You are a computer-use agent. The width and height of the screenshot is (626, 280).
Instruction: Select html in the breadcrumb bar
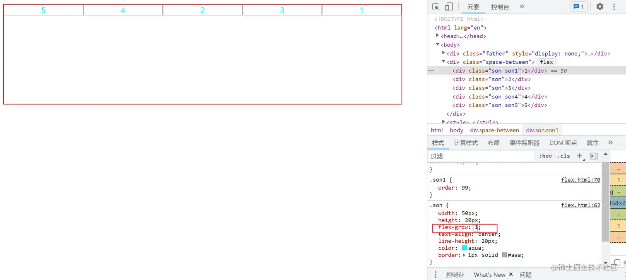pyautogui.click(x=437, y=130)
